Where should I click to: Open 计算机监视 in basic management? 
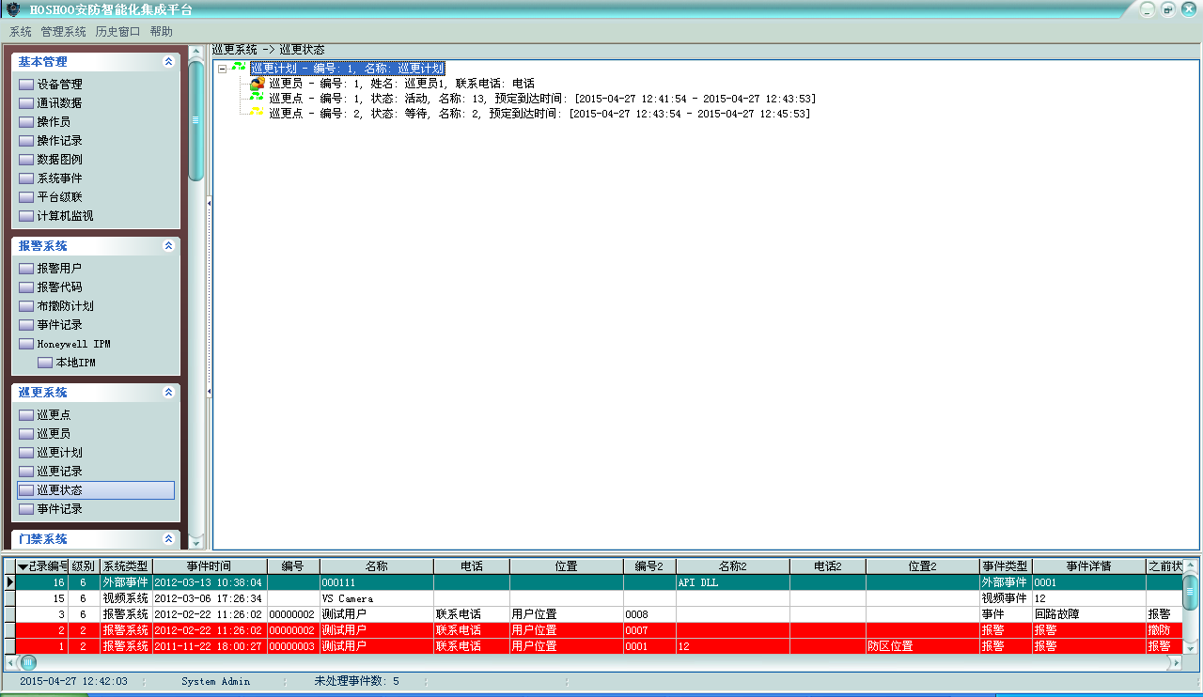(65, 216)
